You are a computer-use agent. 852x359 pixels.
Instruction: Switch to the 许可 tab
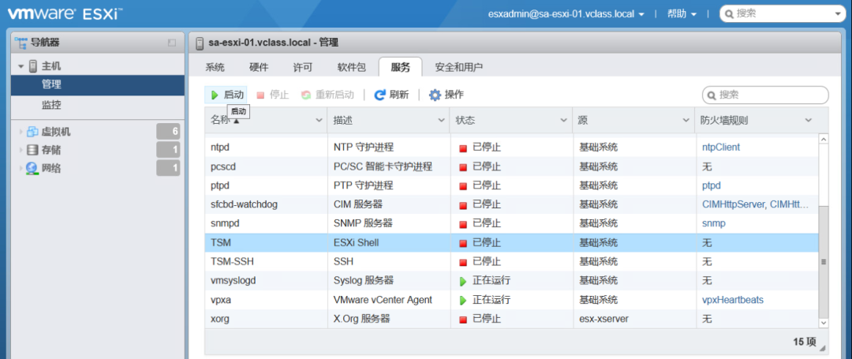coord(303,67)
